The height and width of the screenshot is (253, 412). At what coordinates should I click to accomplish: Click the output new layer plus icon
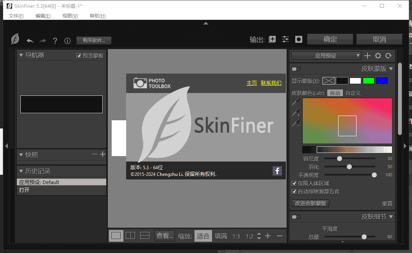coord(273,39)
